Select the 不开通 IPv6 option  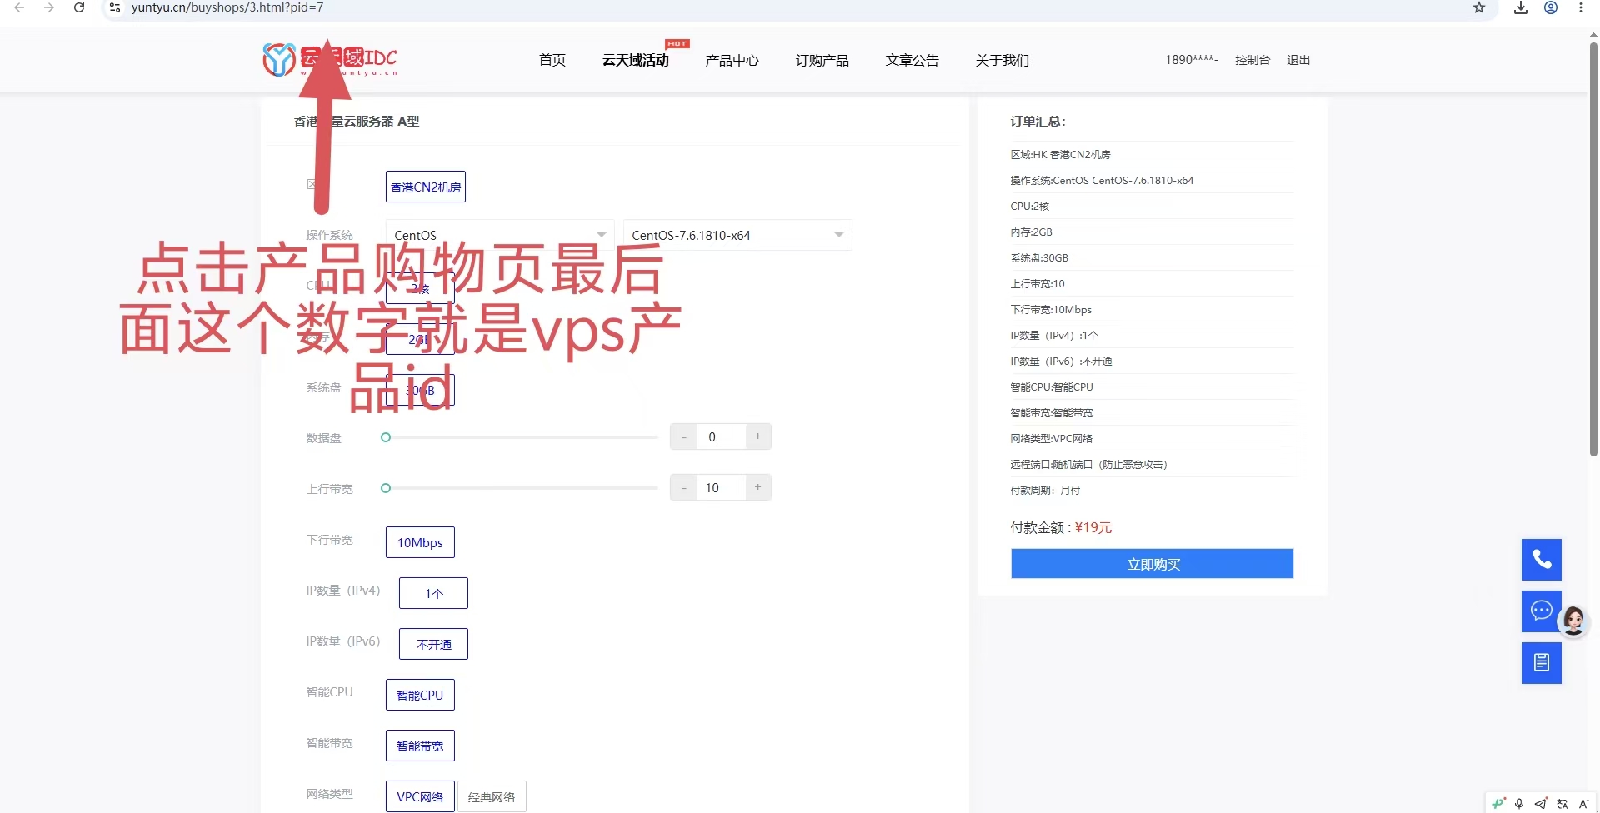pos(433,644)
